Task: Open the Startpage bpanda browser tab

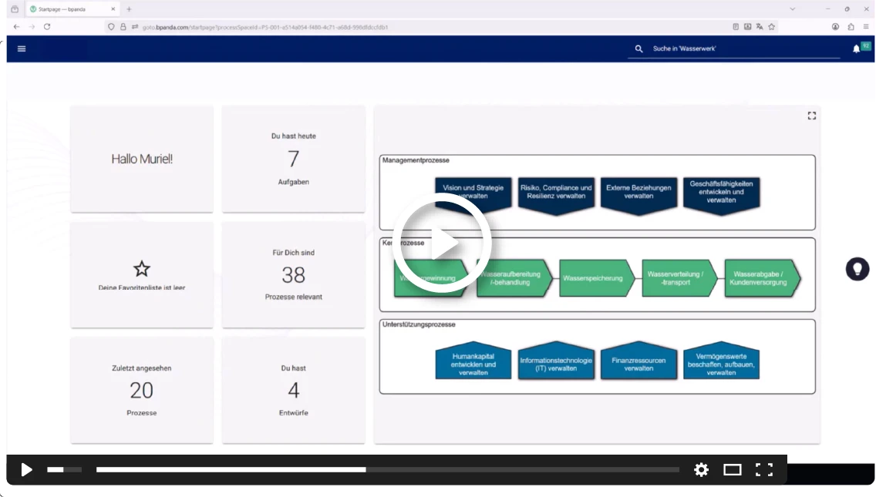Action: [x=68, y=9]
